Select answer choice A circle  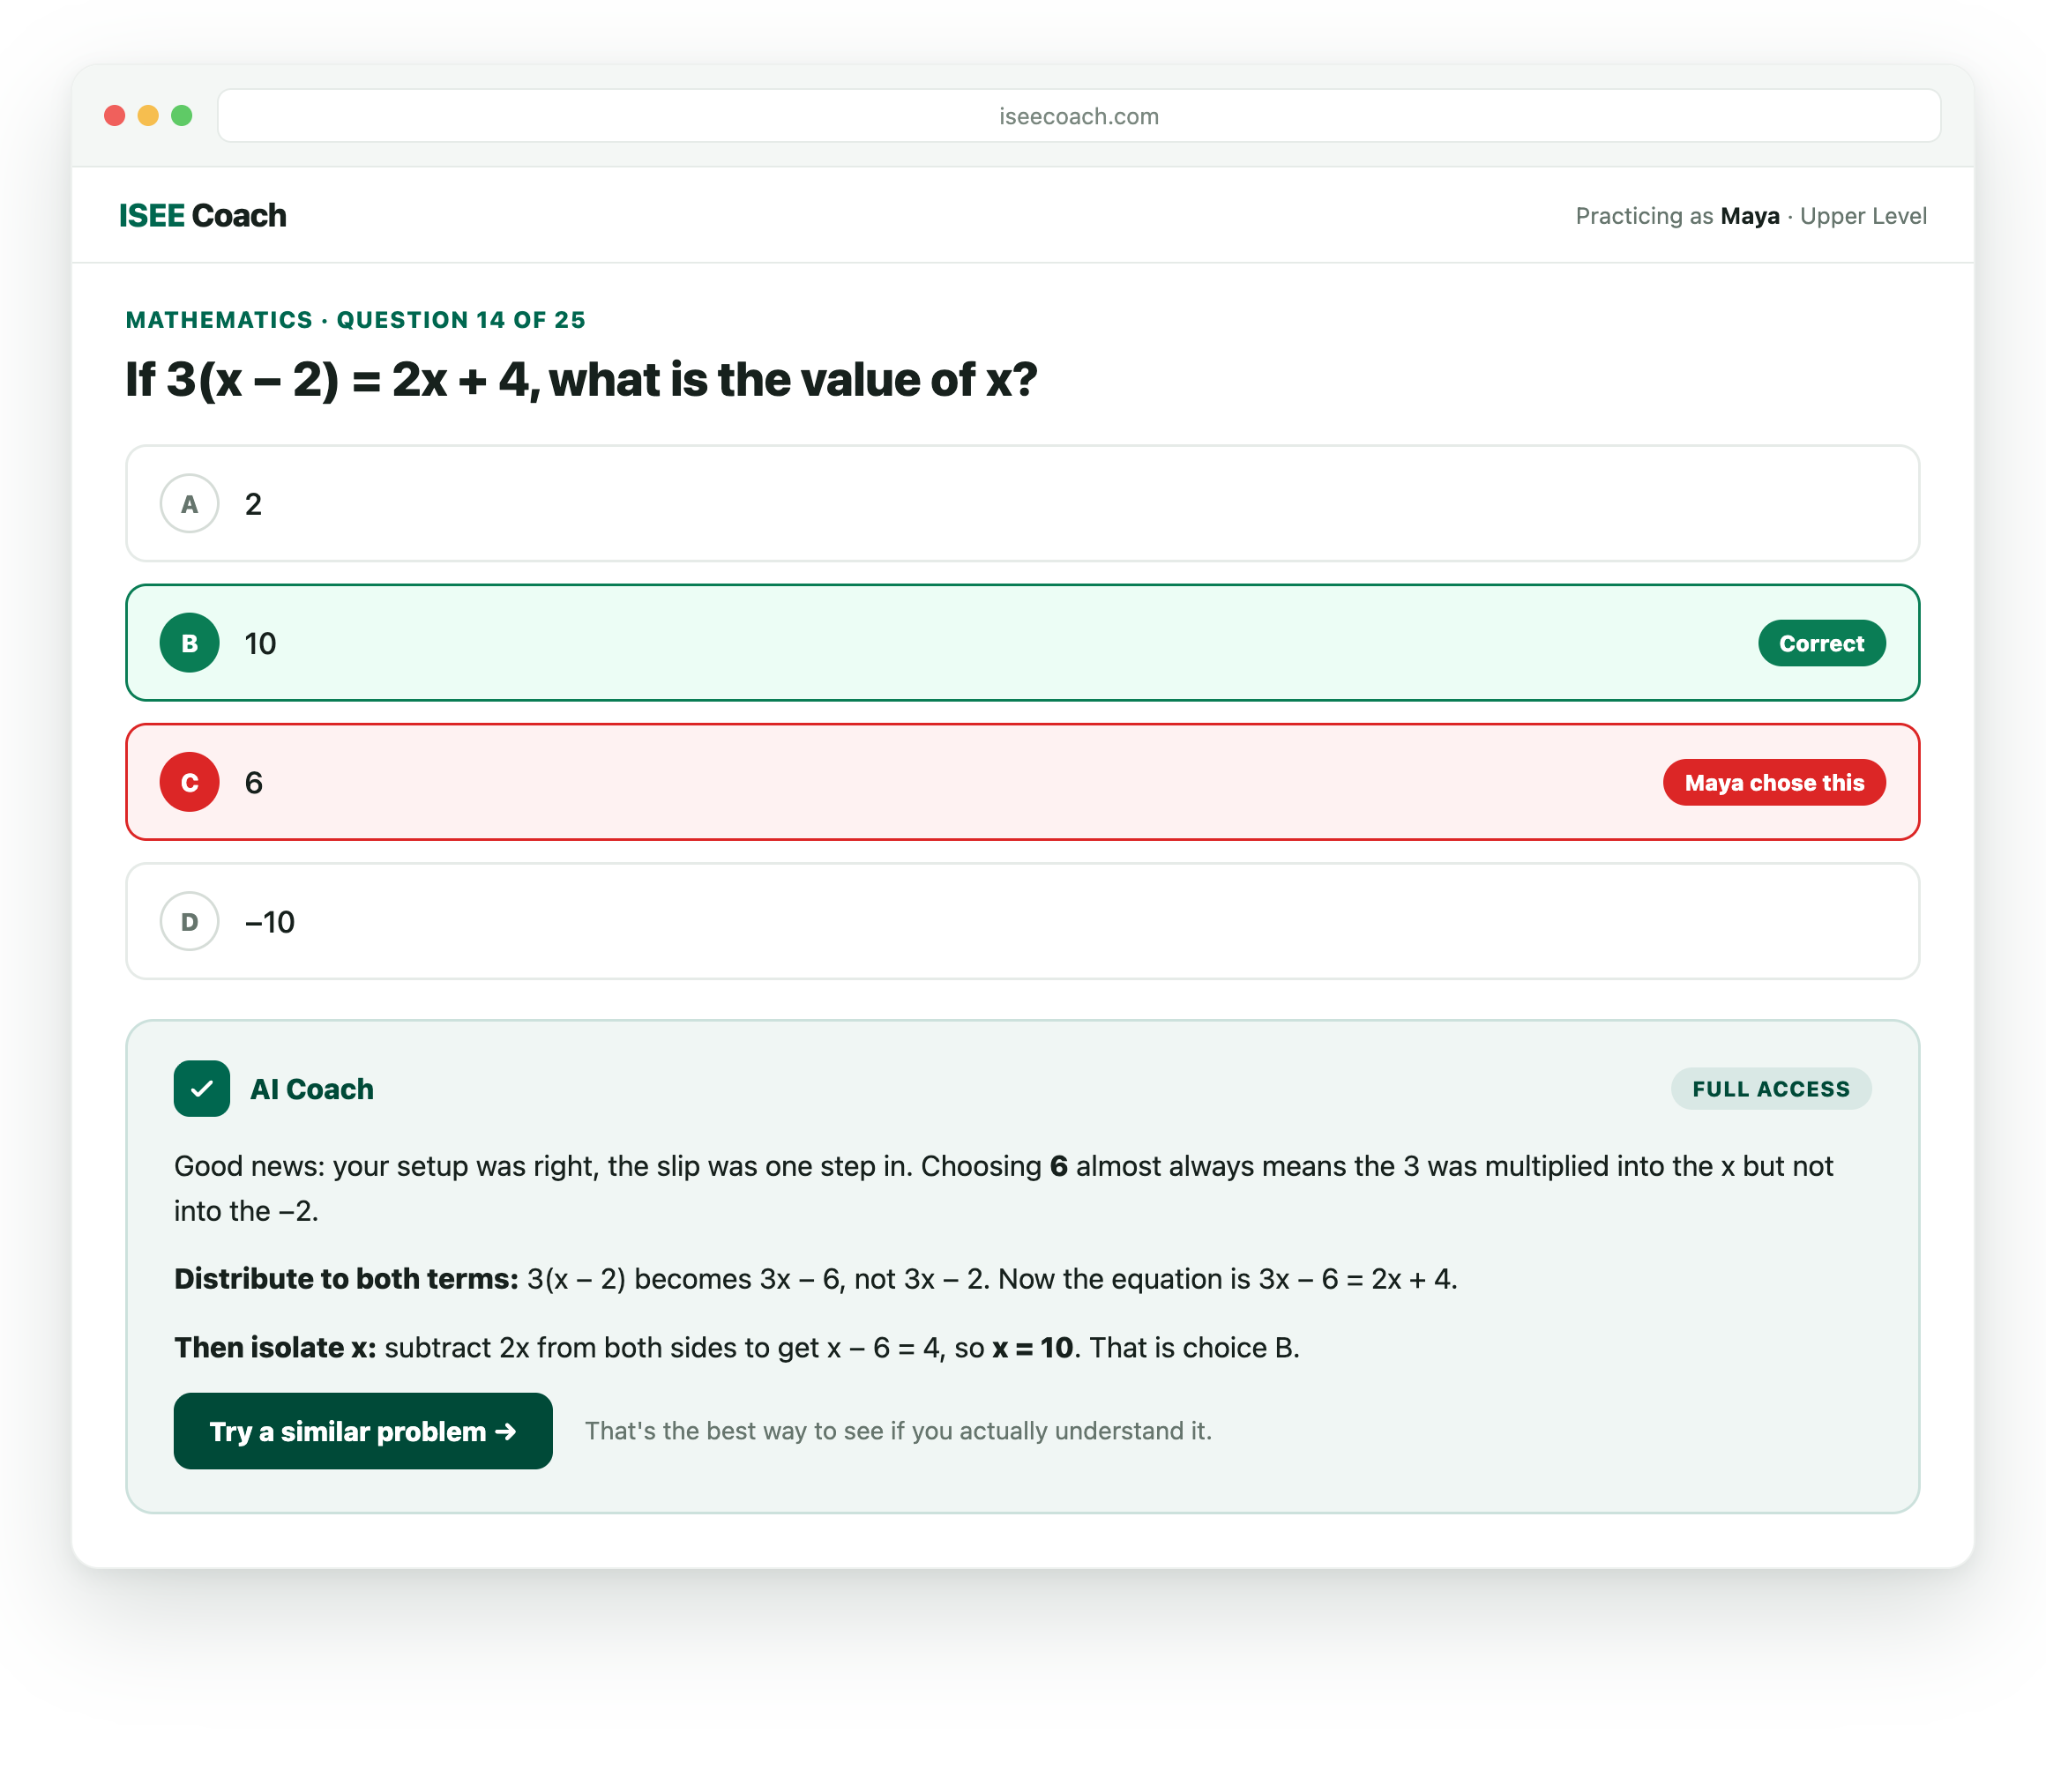pos(189,503)
